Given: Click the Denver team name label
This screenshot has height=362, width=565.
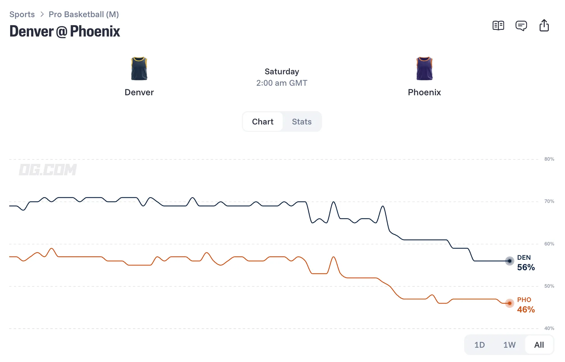Looking at the screenshot, I should [139, 92].
